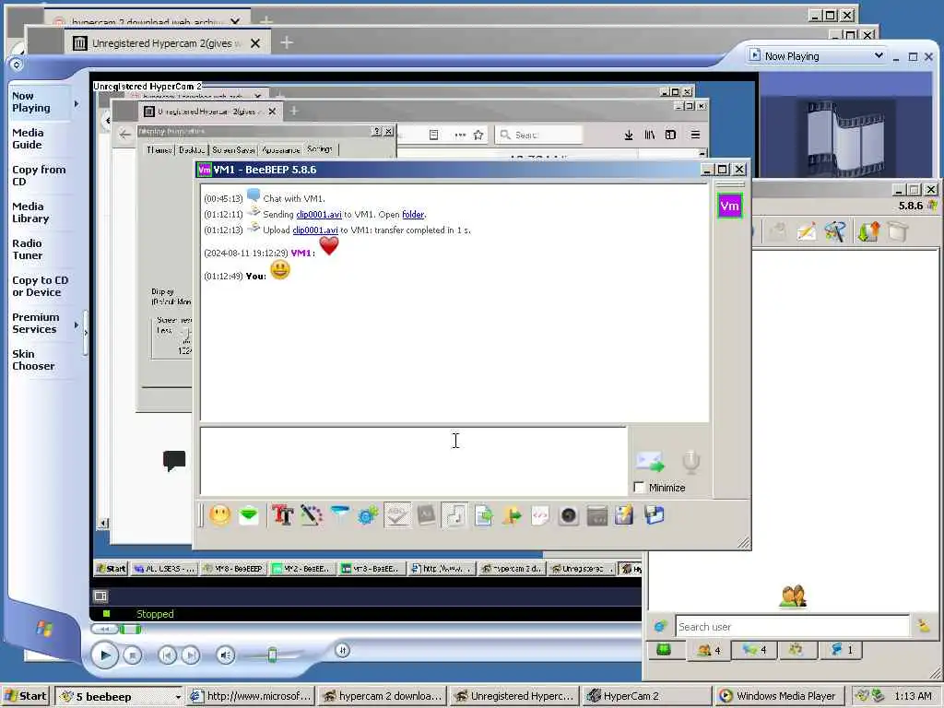Click the green envelope icon in chat toolbar

(249, 515)
